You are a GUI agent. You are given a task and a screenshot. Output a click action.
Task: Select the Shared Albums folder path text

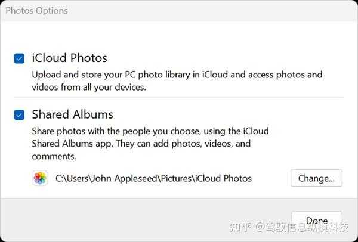pos(153,178)
